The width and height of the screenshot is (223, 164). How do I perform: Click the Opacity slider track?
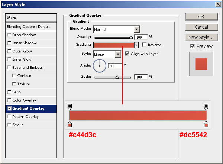click(113, 37)
